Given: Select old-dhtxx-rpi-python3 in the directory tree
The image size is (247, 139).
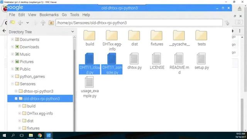Looking at the screenshot, I should (42, 99).
